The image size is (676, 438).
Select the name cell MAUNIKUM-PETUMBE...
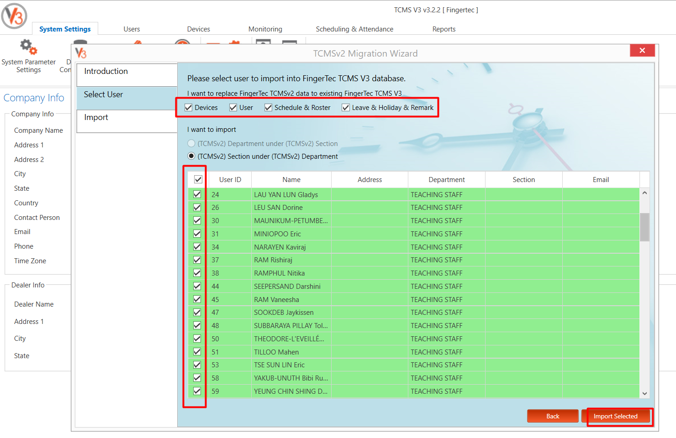tap(291, 221)
